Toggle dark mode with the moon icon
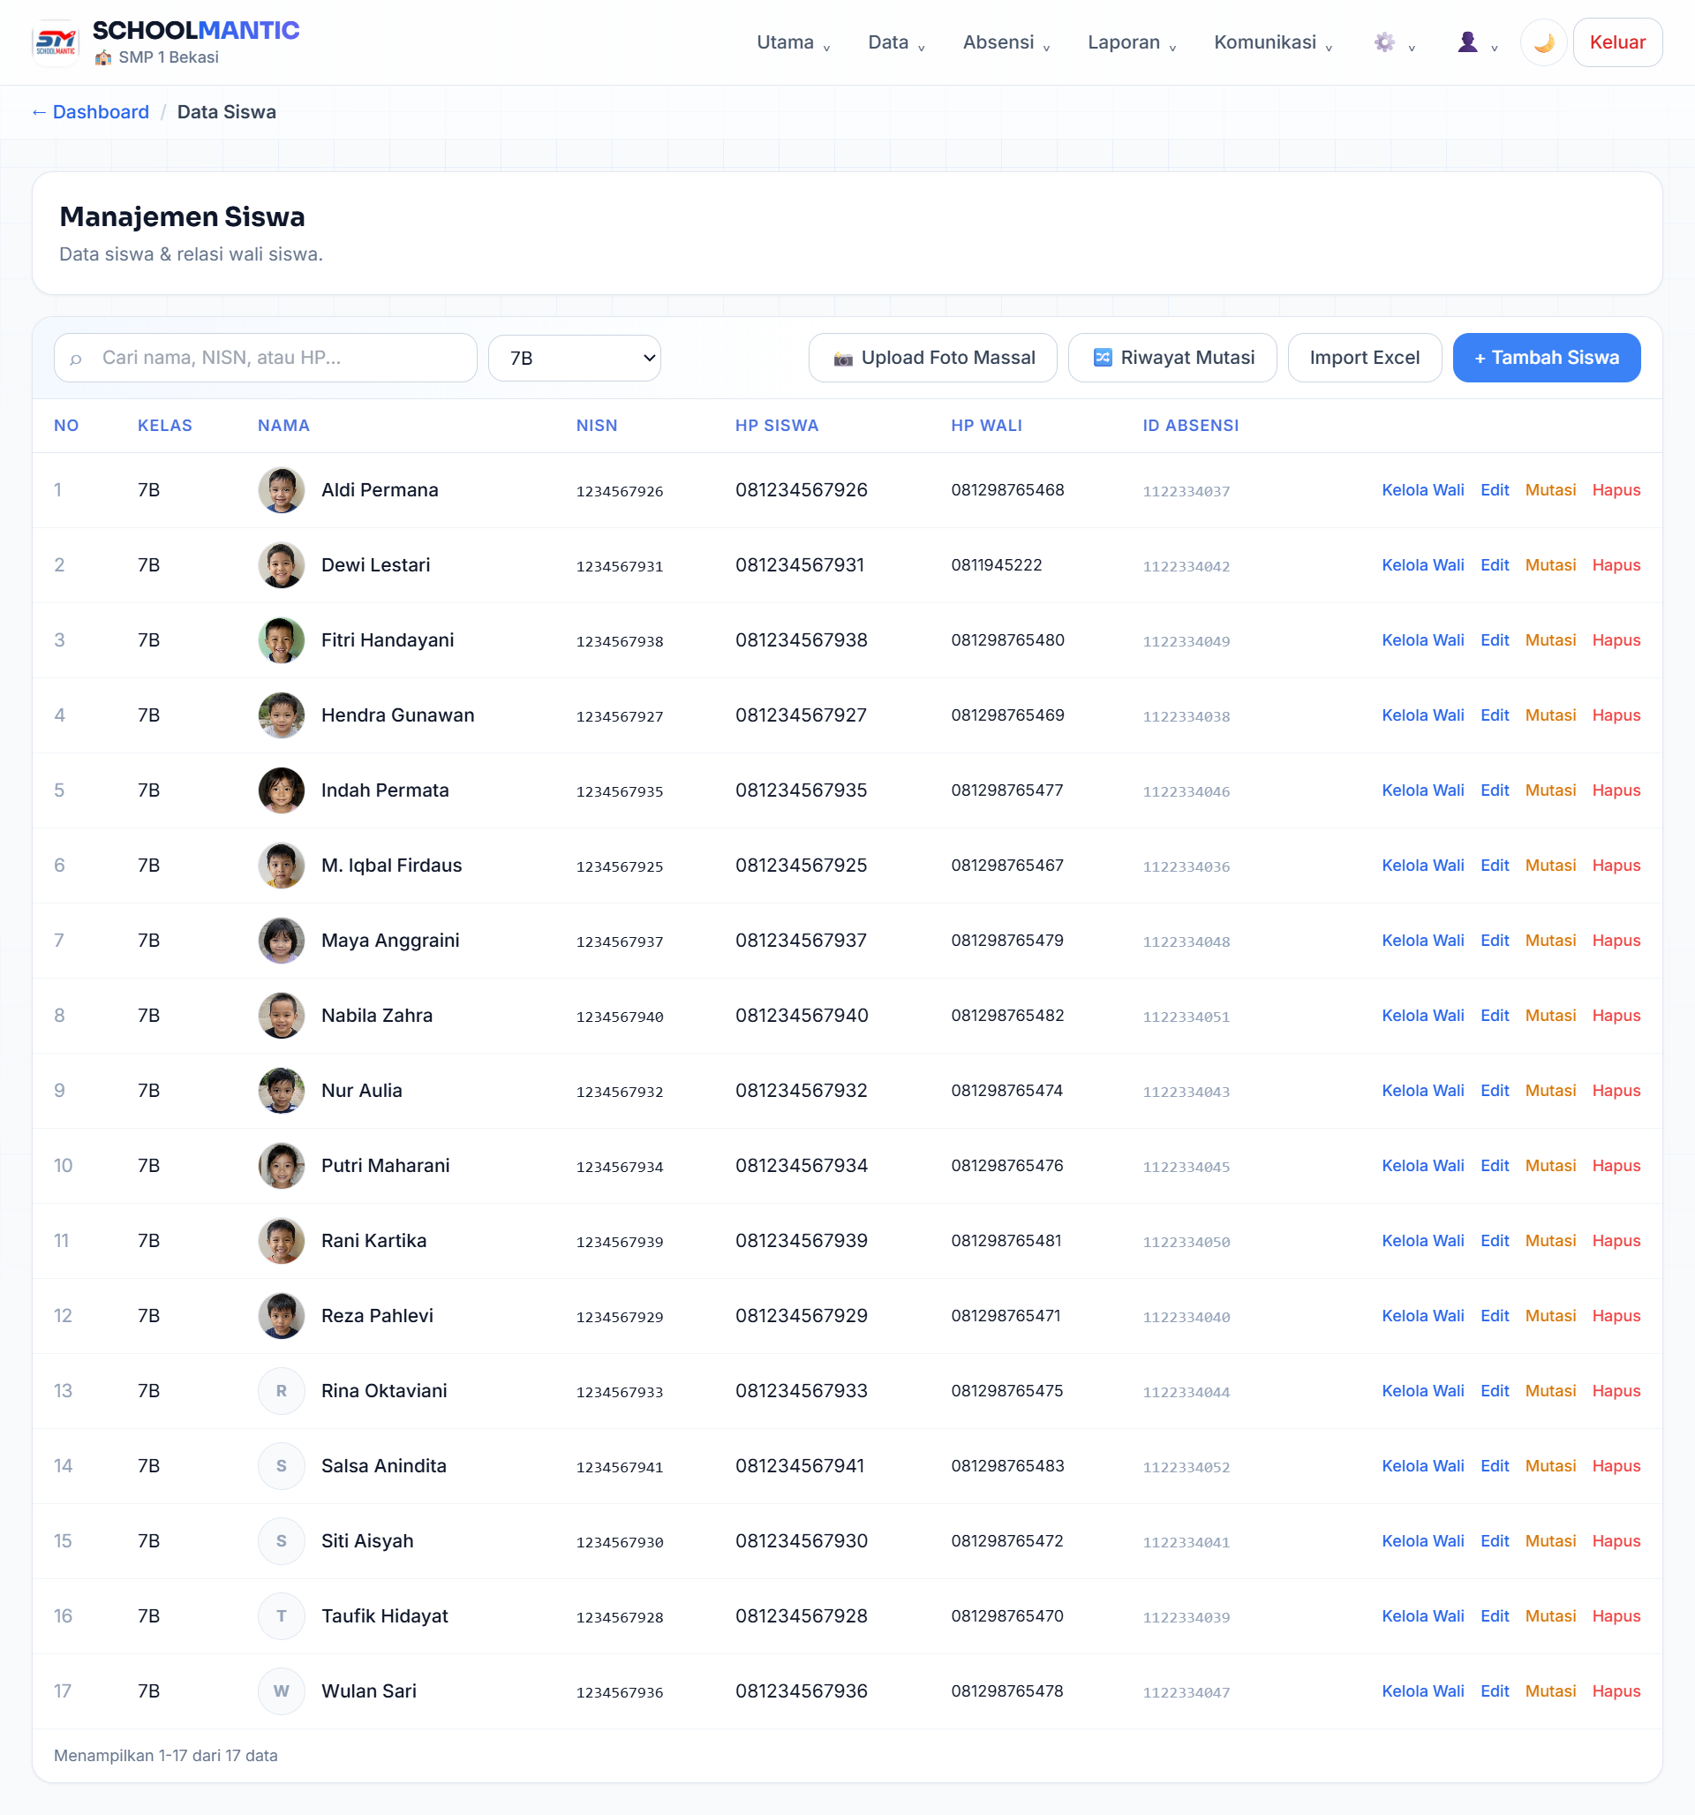Image resolution: width=1695 pixels, height=1815 pixels. pyautogui.click(x=1543, y=43)
